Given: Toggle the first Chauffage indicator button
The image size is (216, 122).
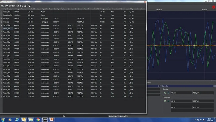Looking at the screenshot, I should point(165,101).
